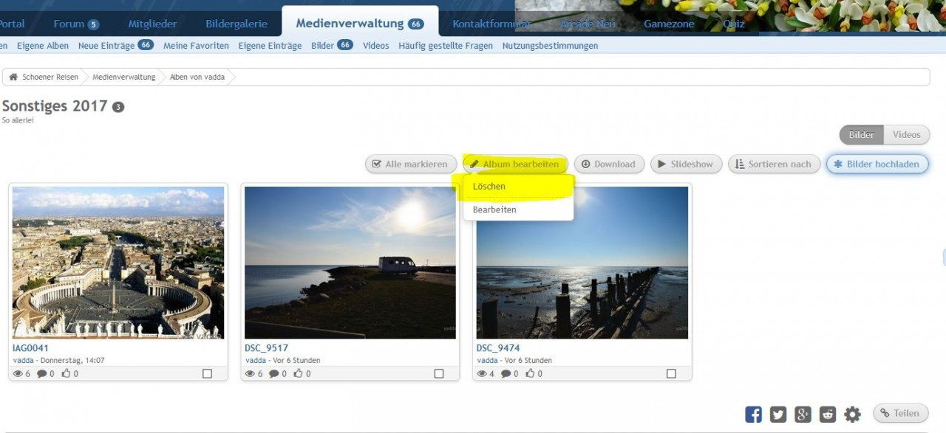Tick the checkbox for image DSC_9474
Viewport: 946px width, 433px height.
[x=671, y=374]
